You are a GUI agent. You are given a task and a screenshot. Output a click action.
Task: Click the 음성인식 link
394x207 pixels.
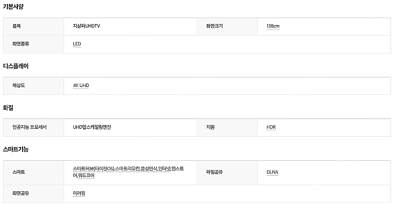coord(149,169)
